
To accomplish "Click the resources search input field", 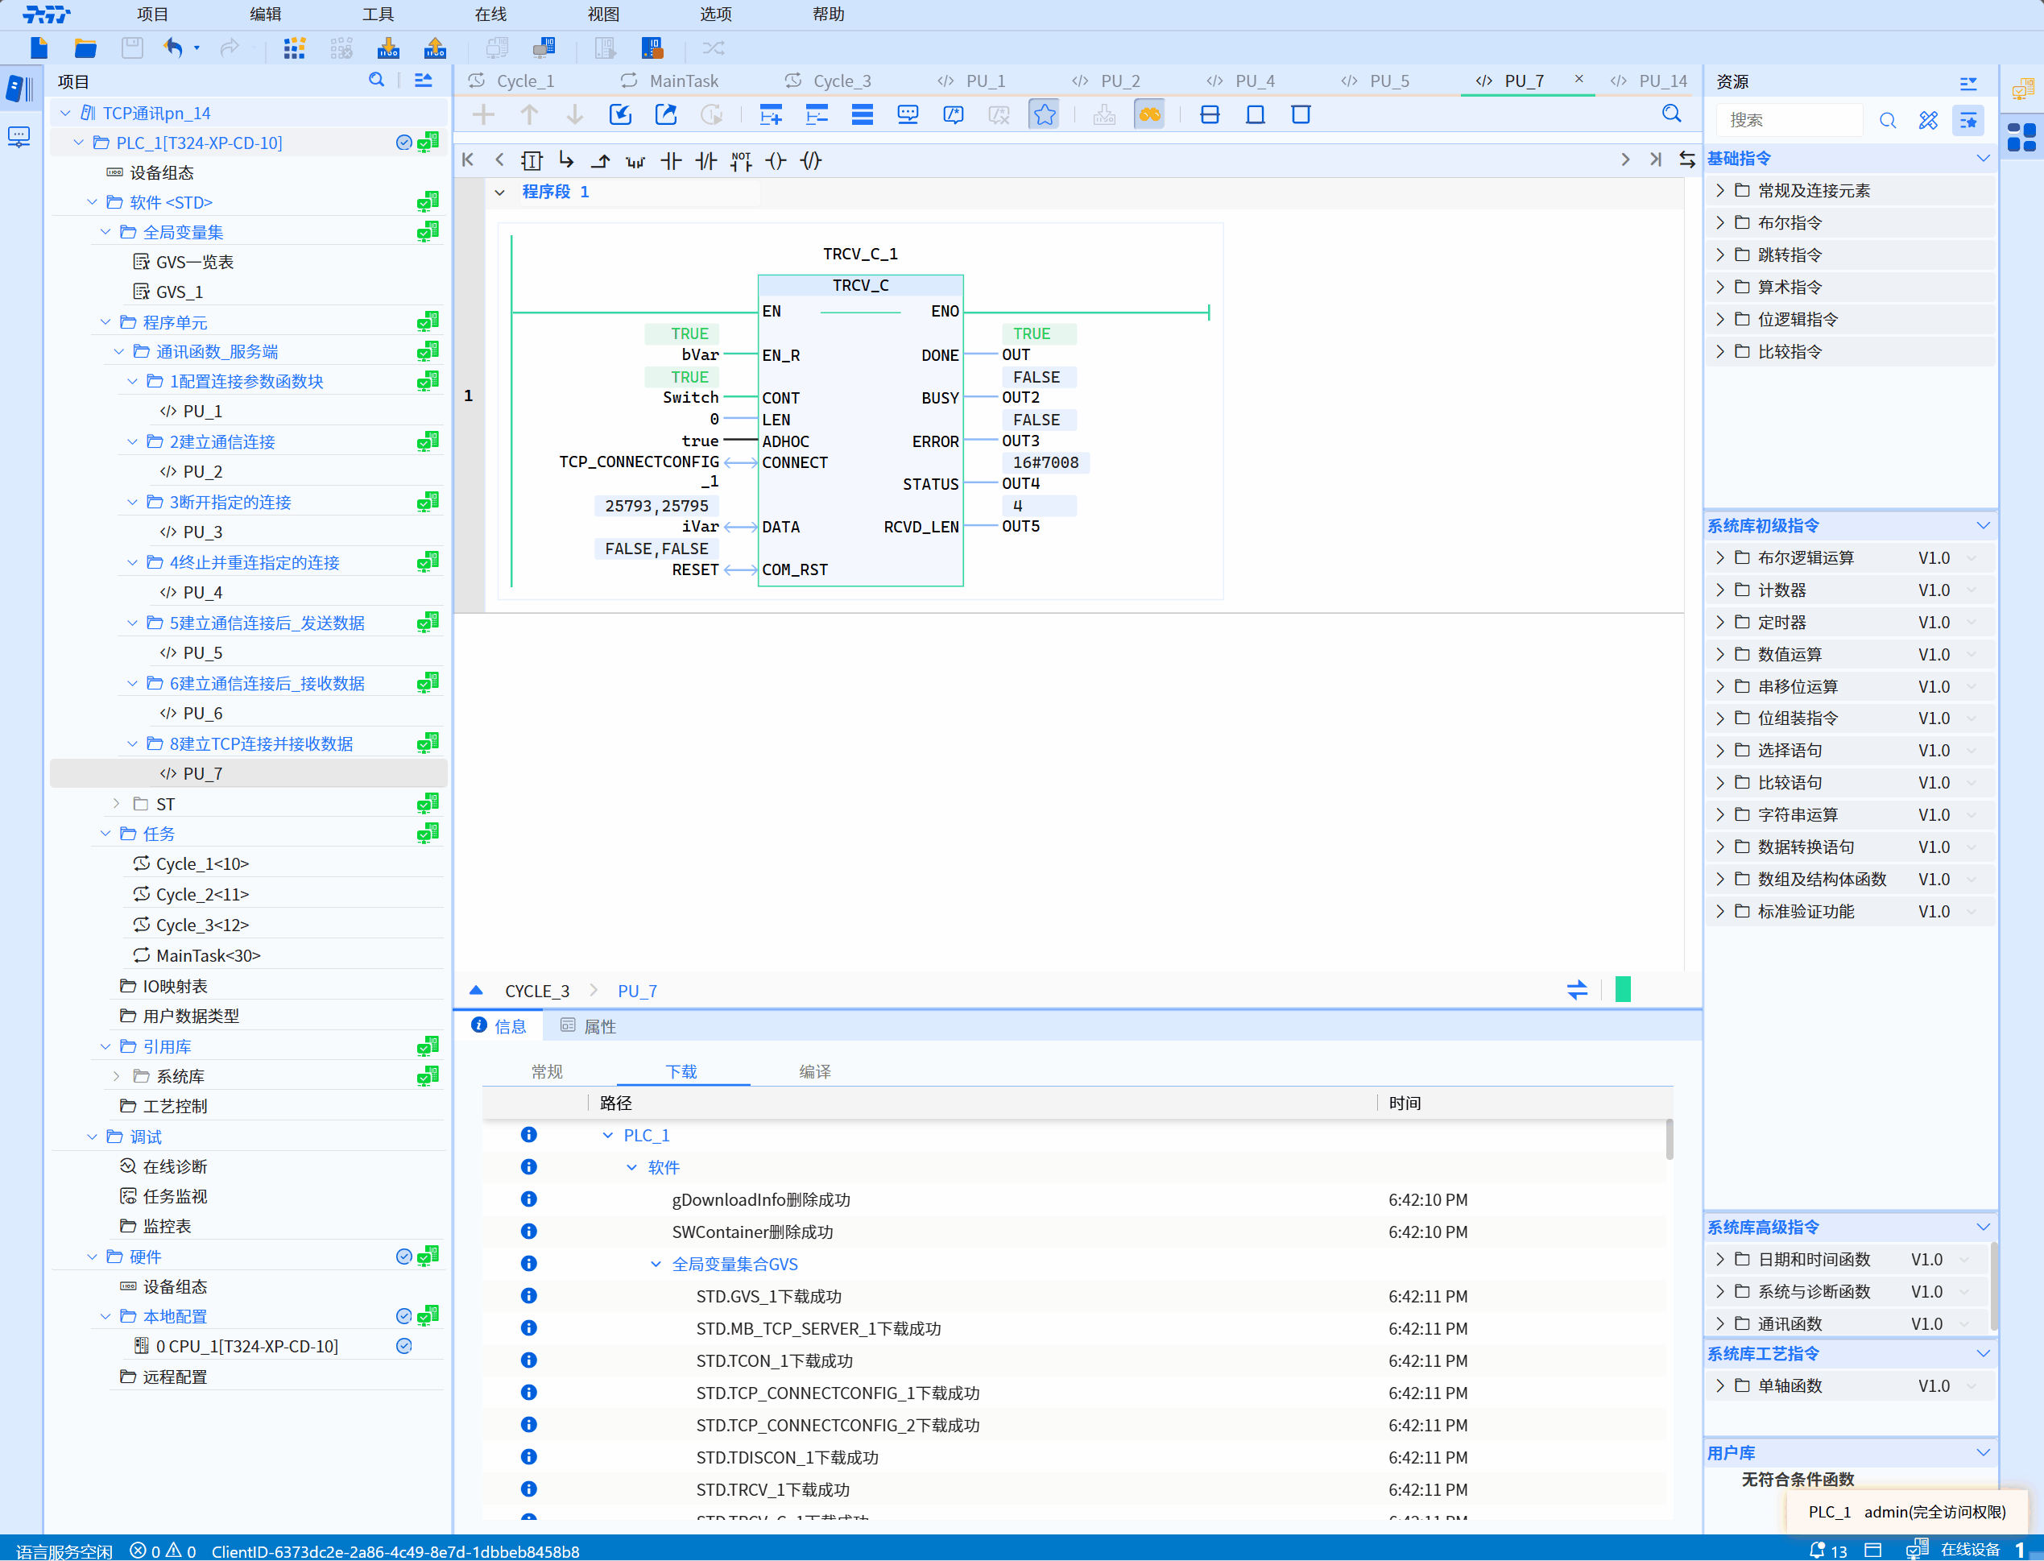I will 1790,120.
